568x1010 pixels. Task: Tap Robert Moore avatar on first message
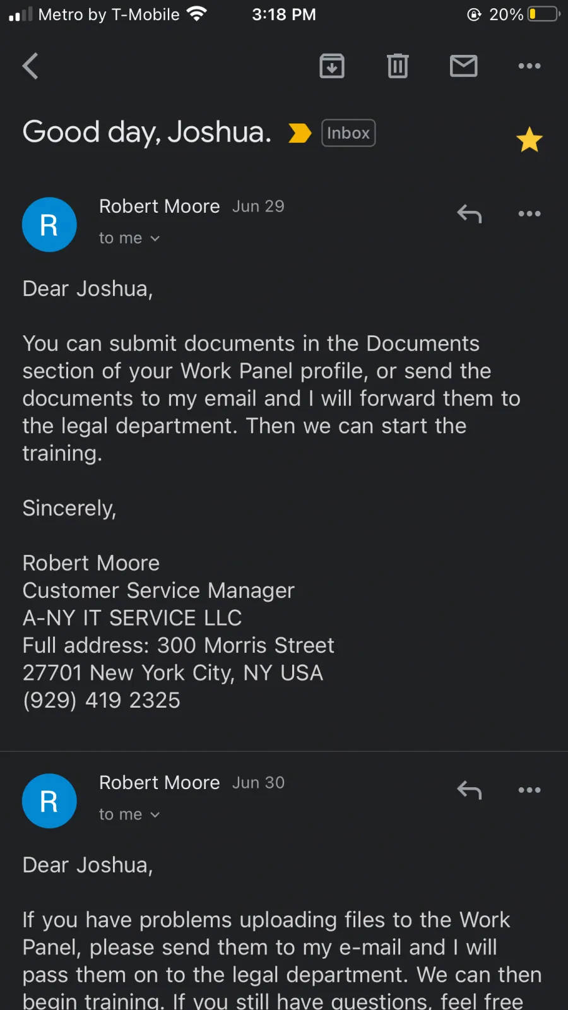[49, 225]
